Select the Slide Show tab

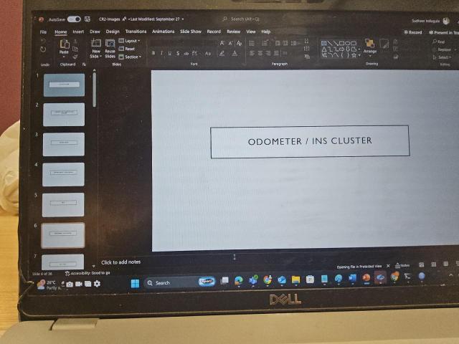pyautogui.click(x=191, y=32)
